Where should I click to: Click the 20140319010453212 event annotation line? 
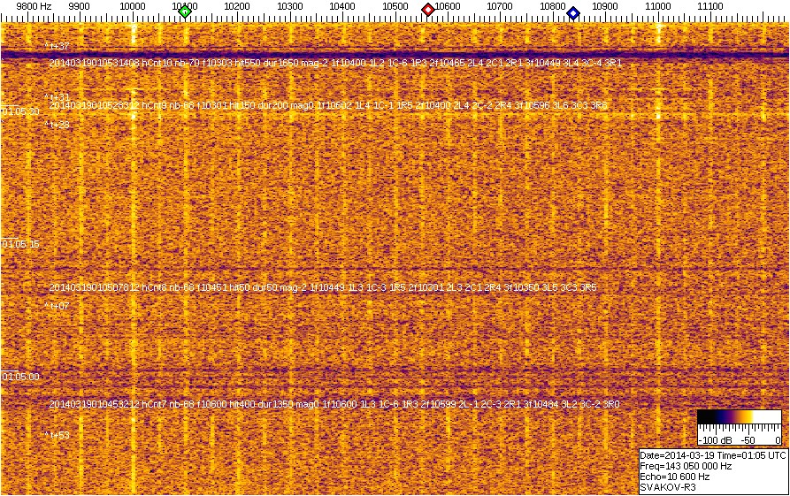(x=334, y=404)
